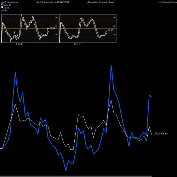Click the 49.35 value on FULL chart
177x177 pixels.
tap(110, 30)
